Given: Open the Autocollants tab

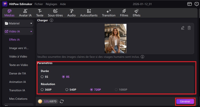Looking at the screenshot, I should pyautogui.click(x=89, y=13).
